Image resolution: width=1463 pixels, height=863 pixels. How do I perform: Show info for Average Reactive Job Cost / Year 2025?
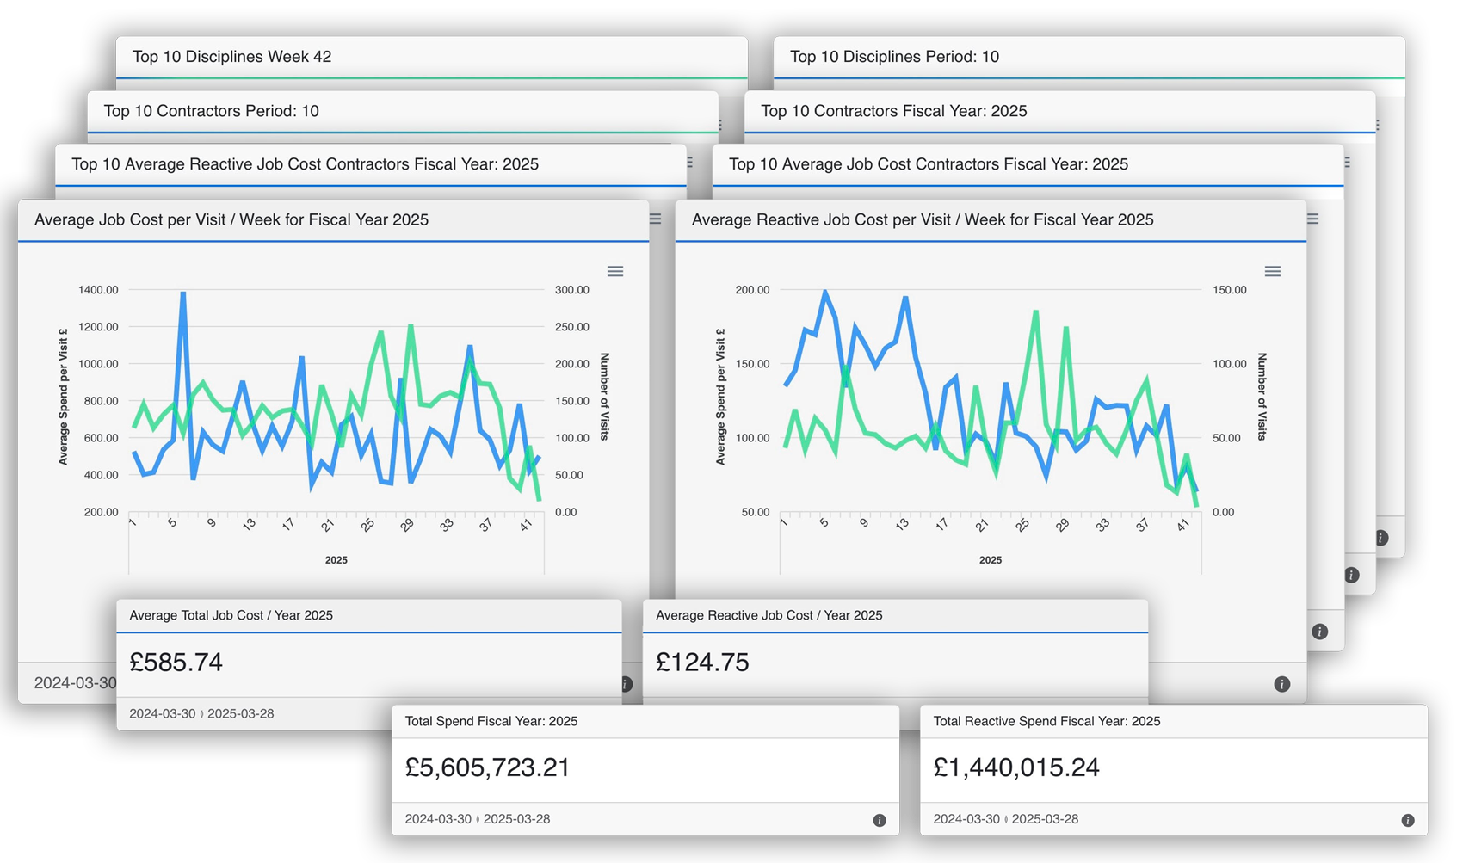[1281, 684]
